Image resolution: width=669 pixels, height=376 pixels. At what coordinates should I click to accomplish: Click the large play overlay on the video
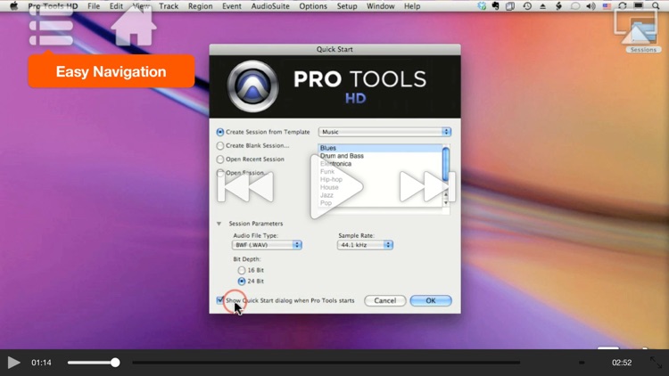pos(336,187)
